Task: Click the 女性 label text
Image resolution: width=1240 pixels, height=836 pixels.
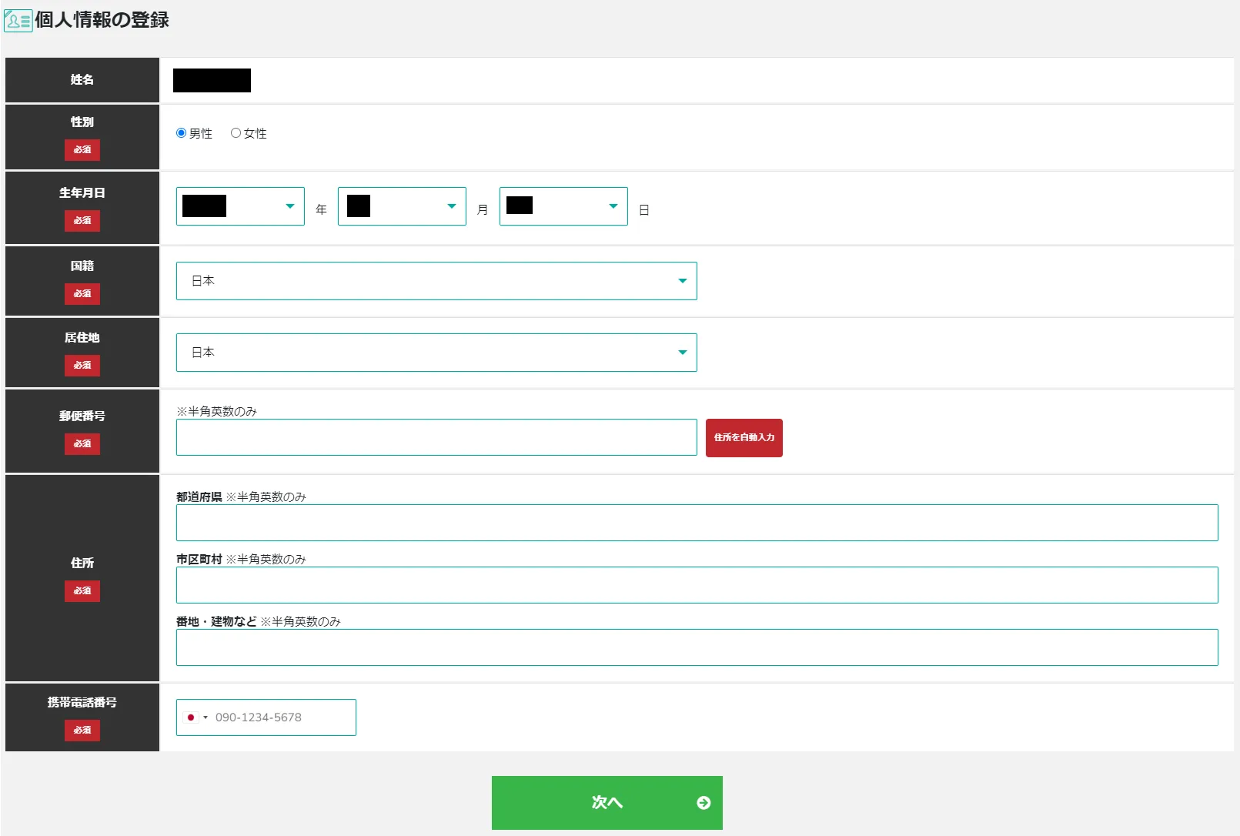Action: pos(256,134)
